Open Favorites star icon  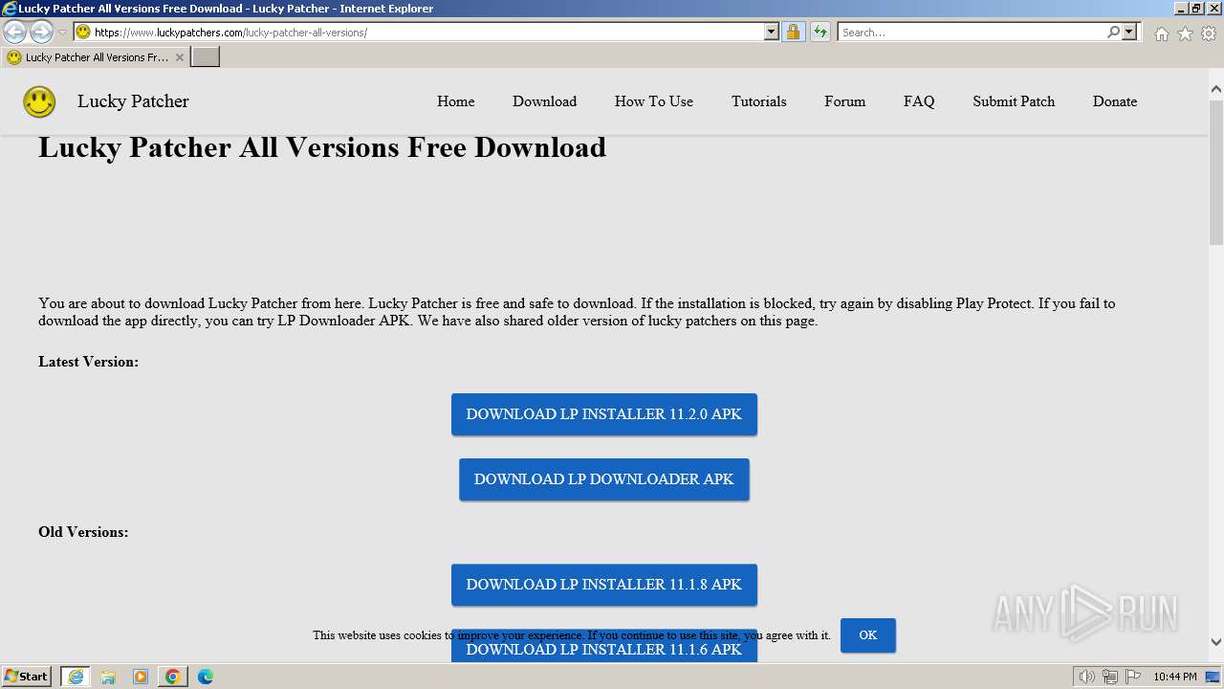point(1185,33)
